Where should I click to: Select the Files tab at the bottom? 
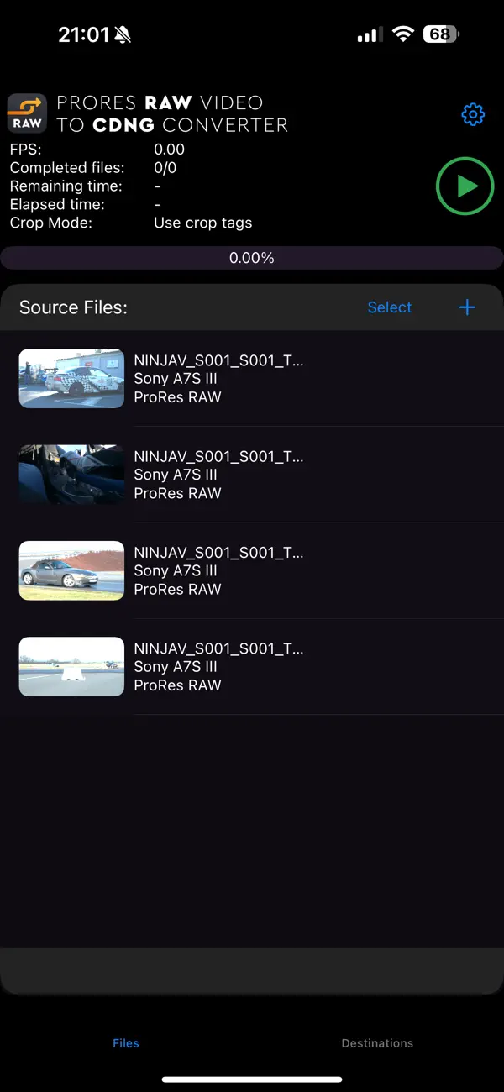[x=125, y=1043]
